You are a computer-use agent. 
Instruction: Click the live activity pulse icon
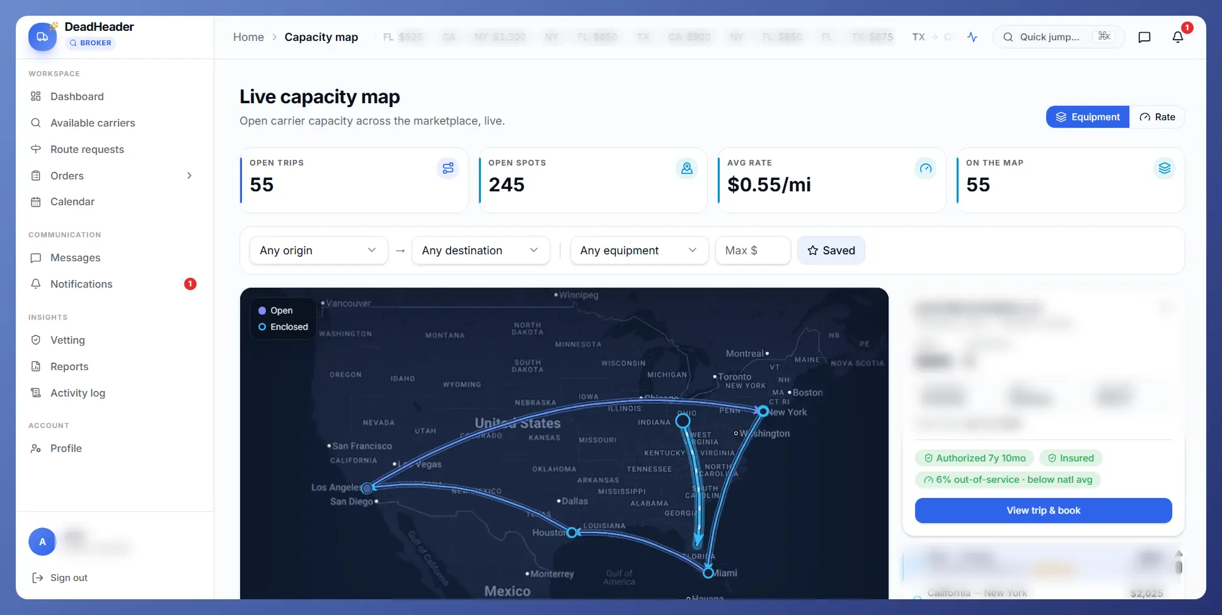point(972,37)
